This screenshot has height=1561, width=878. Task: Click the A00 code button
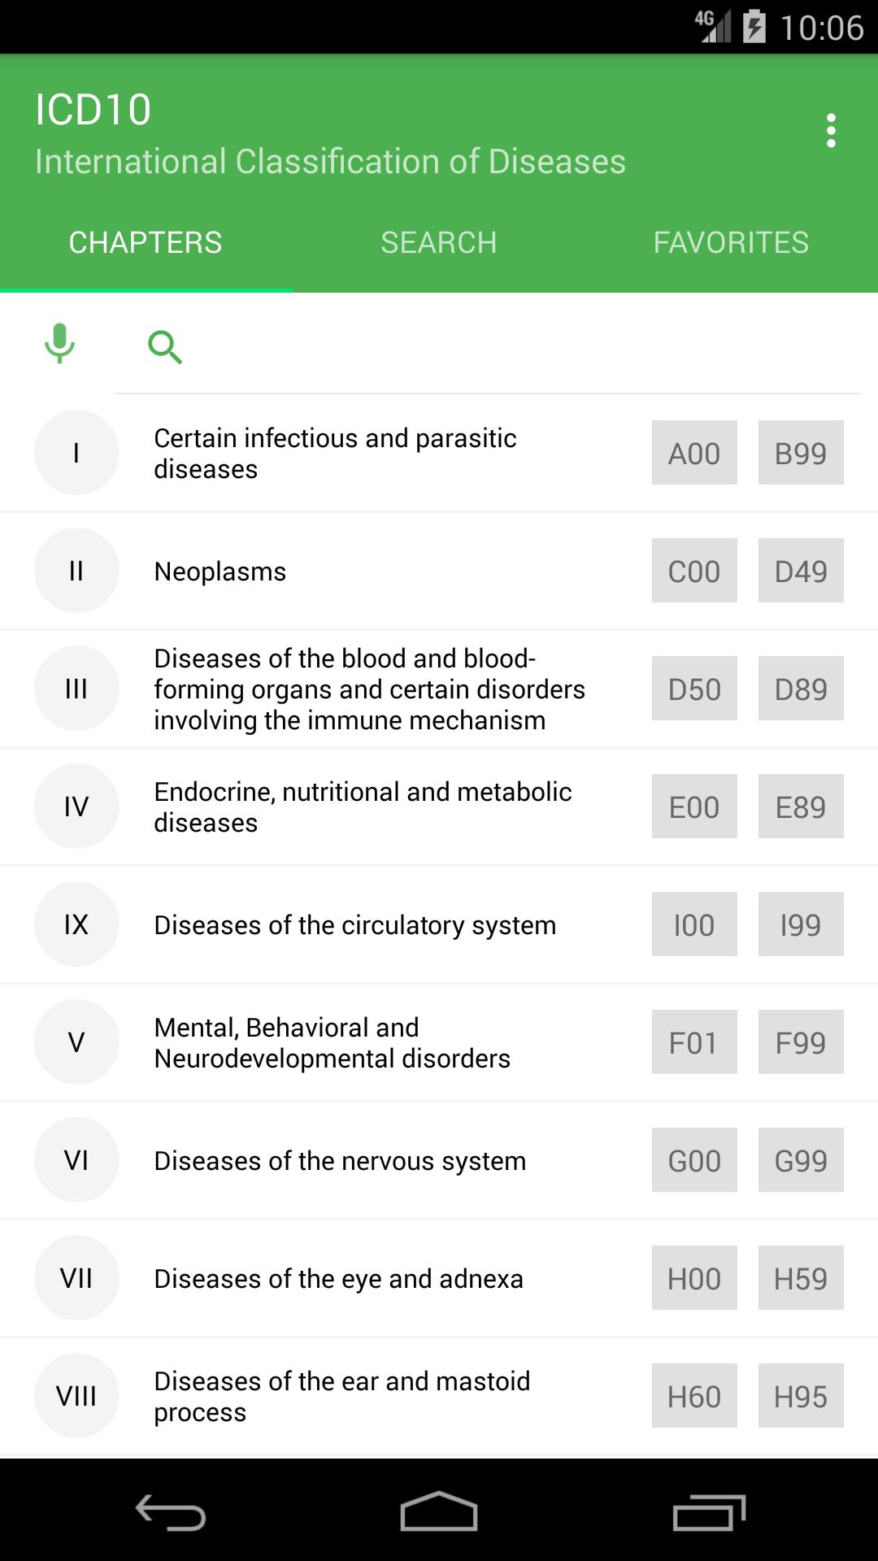click(694, 453)
